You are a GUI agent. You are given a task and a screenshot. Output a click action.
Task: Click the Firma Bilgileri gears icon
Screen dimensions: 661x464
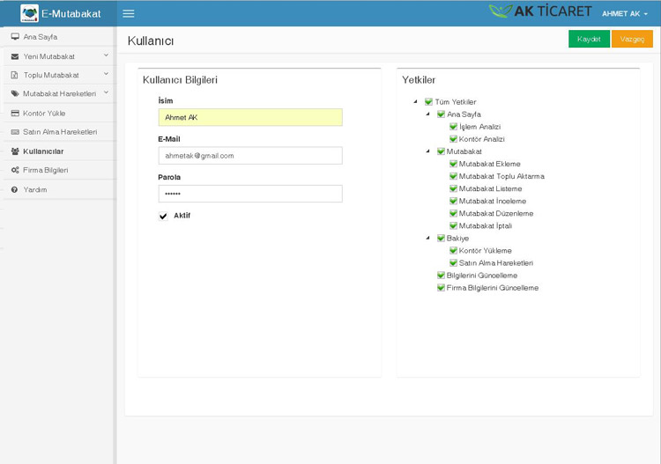pos(15,170)
